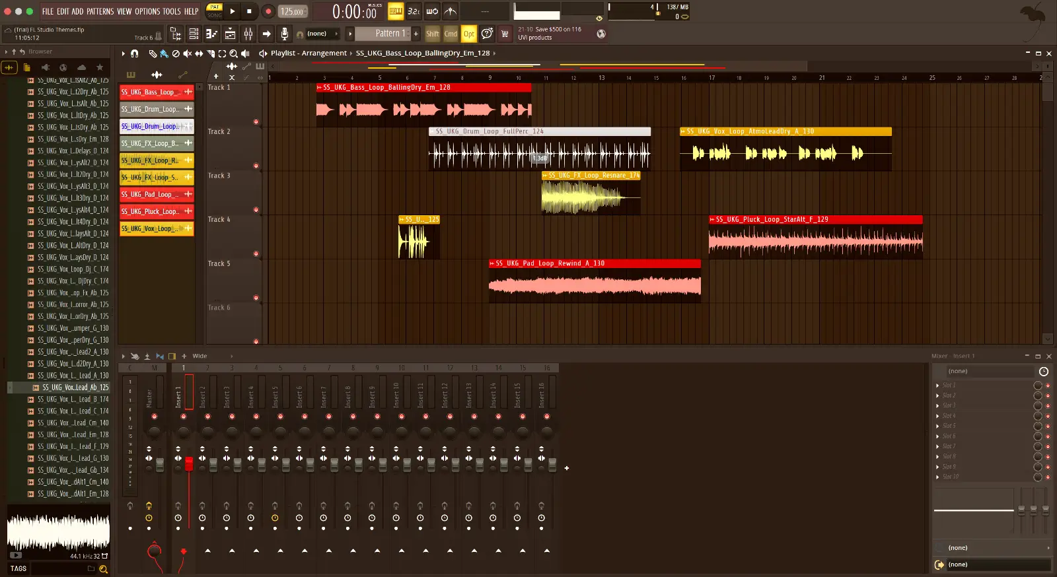Add a new pattern with plus button
The image size is (1057, 577).
pos(416,34)
